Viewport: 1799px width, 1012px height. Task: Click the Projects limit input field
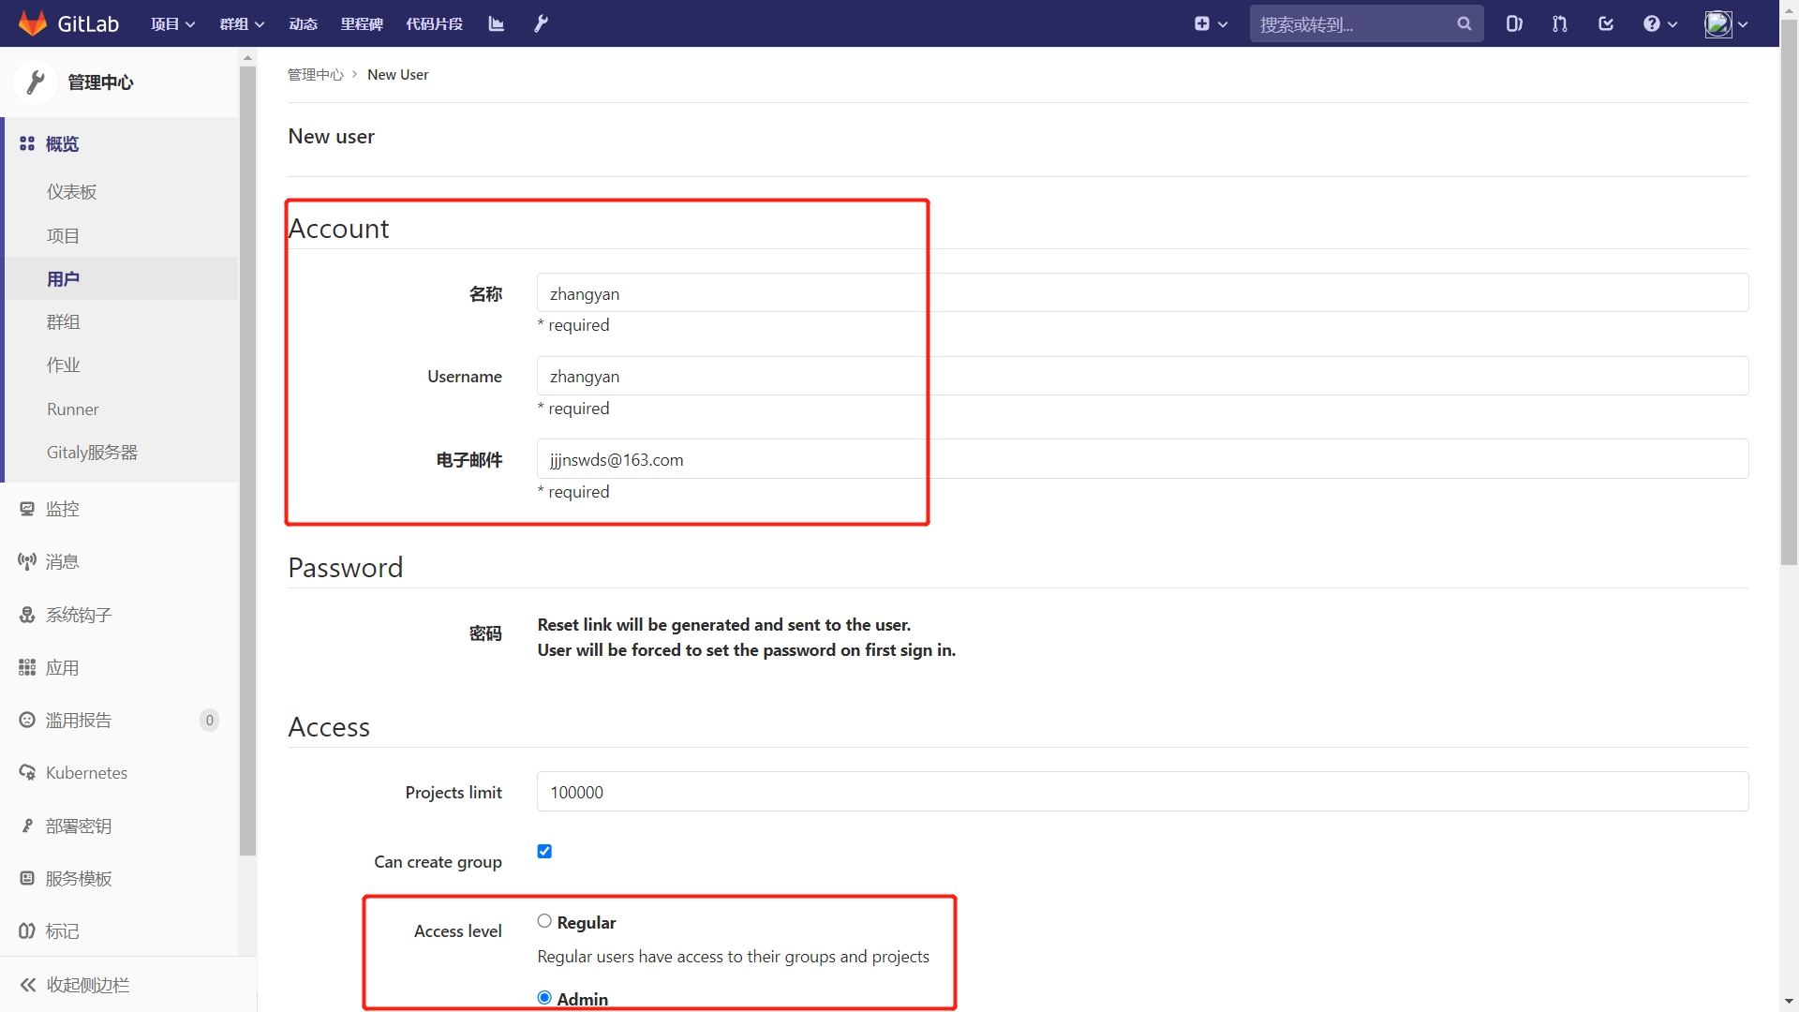1141,792
